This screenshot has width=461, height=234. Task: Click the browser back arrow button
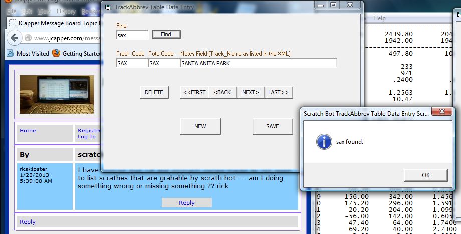point(15,38)
